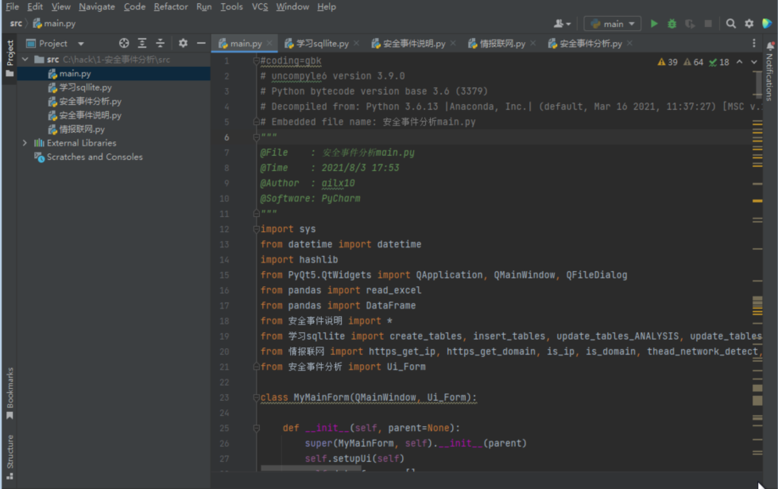Image resolution: width=778 pixels, height=489 pixels.
Task: Collapse the docstring fold at line 6
Action: point(255,137)
